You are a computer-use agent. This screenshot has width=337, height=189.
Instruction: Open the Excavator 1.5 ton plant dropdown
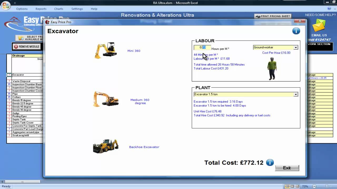[296, 94]
